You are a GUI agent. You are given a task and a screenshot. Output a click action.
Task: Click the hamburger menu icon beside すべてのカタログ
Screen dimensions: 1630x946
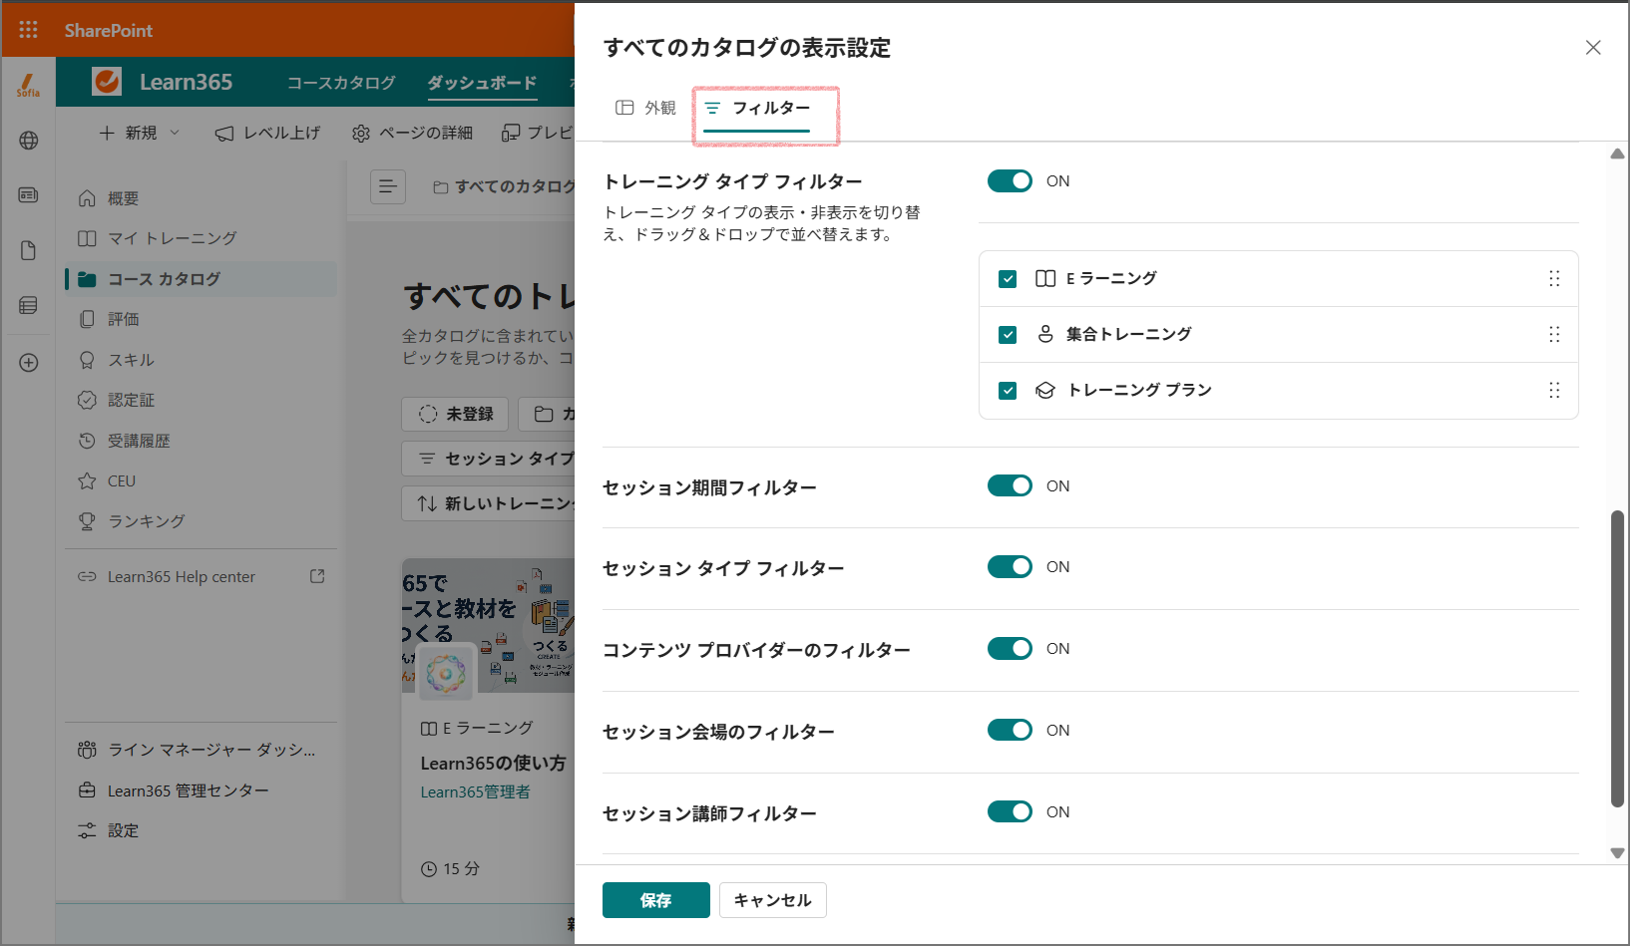[x=388, y=186]
